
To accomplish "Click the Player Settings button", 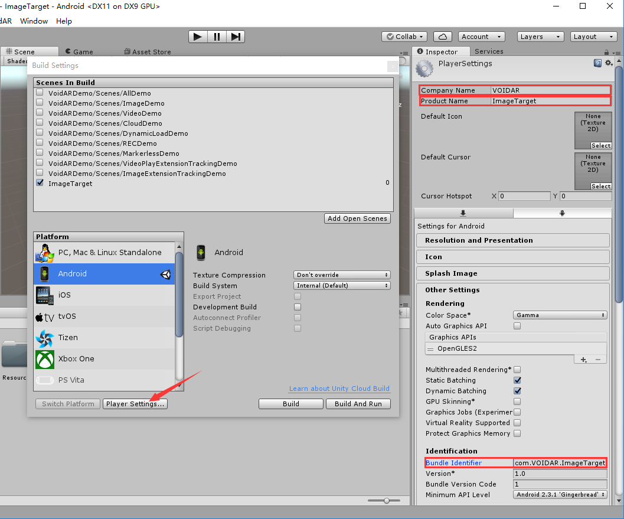I will tap(135, 404).
